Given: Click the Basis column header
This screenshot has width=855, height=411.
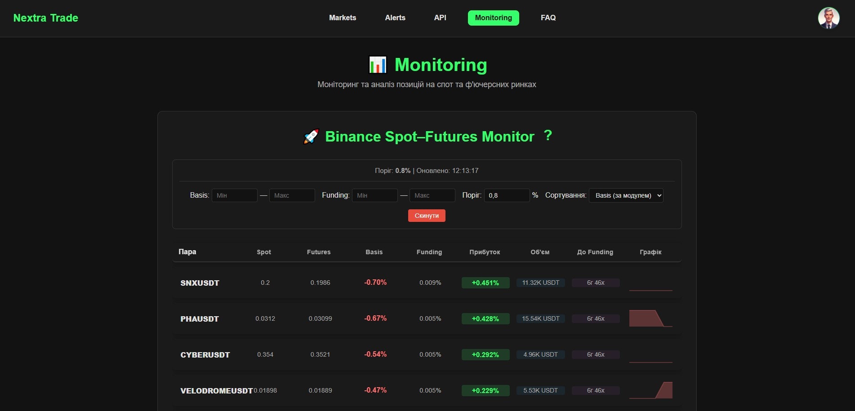Looking at the screenshot, I should (x=374, y=252).
